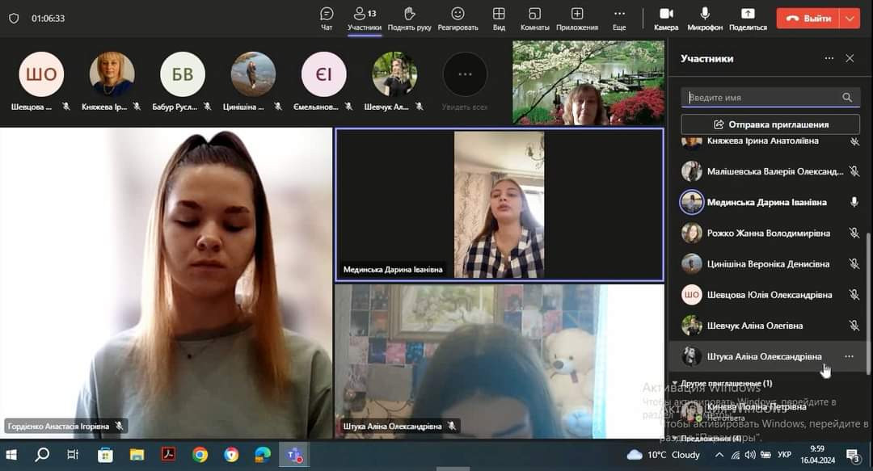The image size is (873, 471).
Task: Open more options for Штука Аліна Олександрівна
Action: (x=849, y=356)
